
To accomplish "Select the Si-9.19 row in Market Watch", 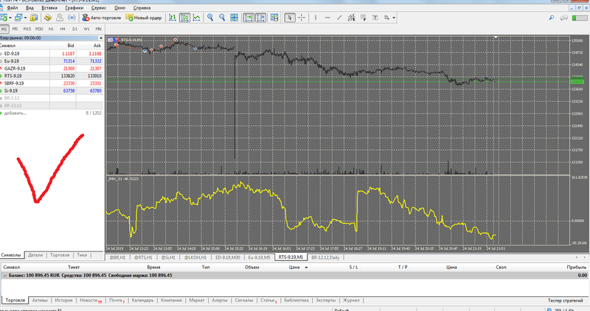I will tap(13, 90).
